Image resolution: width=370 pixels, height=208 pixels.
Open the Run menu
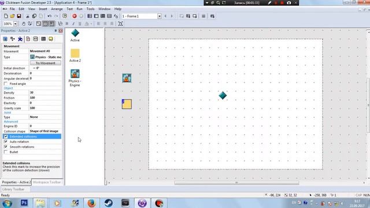coord(80,9)
